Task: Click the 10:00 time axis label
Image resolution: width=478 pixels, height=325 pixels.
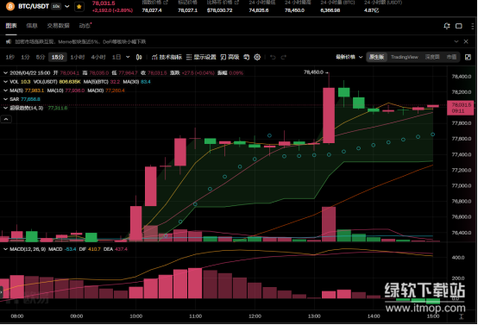Action: point(136,316)
